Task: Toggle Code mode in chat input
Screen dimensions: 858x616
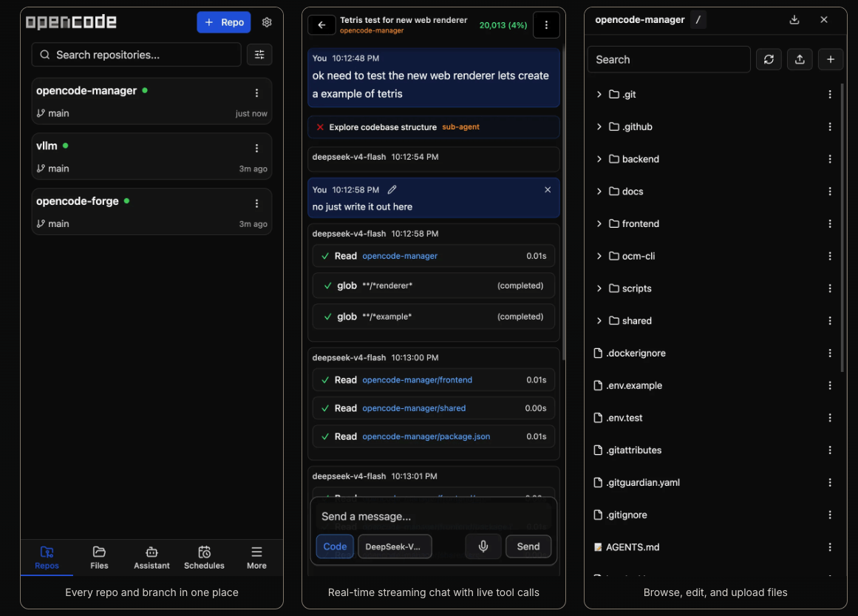Action: tap(335, 546)
